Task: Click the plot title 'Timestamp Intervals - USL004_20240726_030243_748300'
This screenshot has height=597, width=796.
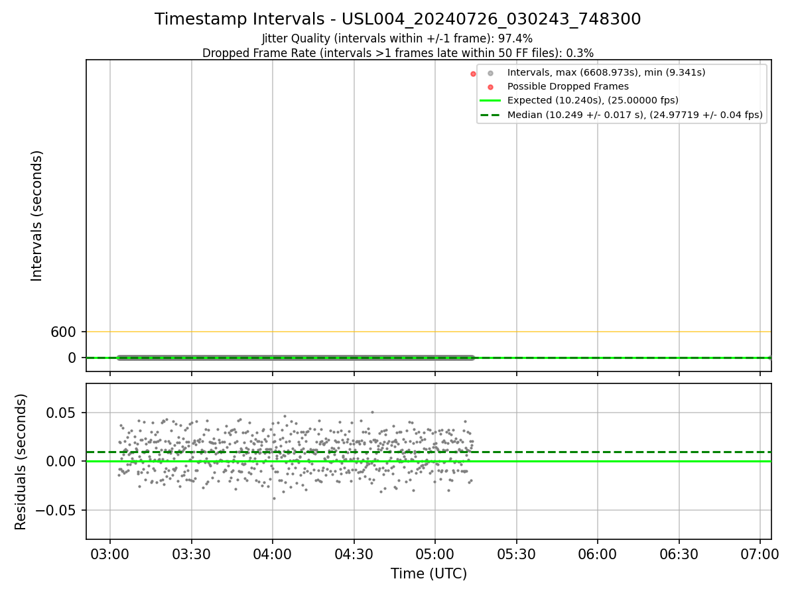Action: [x=398, y=19]
